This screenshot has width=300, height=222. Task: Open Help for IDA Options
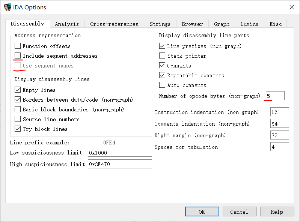point(277,211)
